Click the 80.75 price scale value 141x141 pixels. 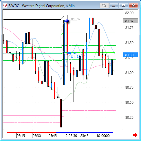(x=129, y=88)
